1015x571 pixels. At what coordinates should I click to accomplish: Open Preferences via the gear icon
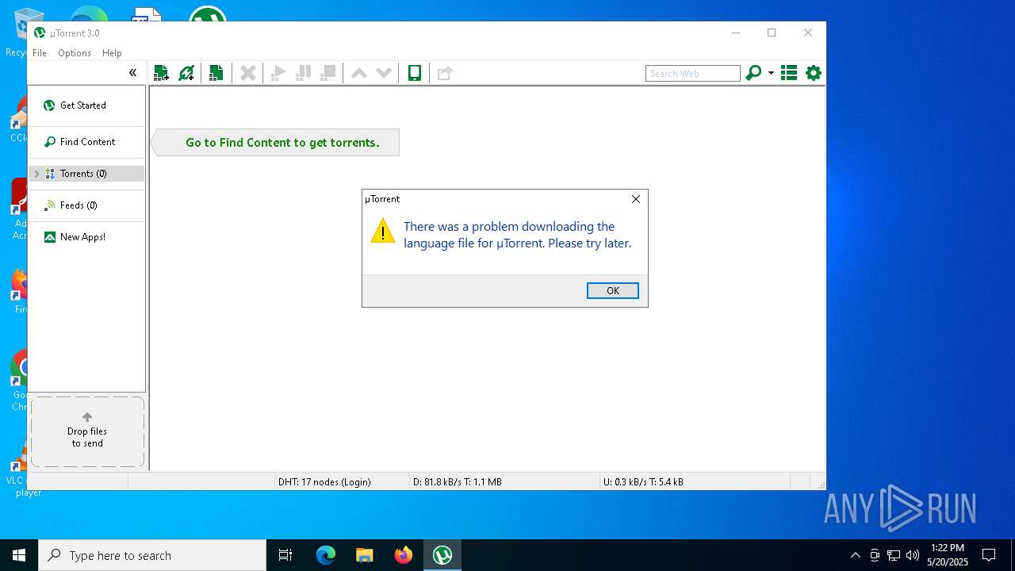(814, 73)
